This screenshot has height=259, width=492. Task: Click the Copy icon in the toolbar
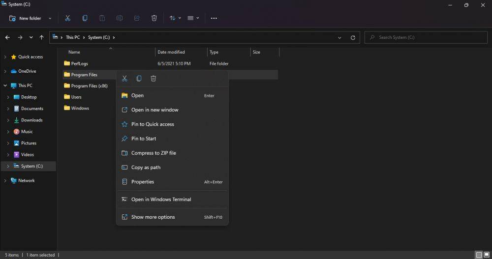85,18
